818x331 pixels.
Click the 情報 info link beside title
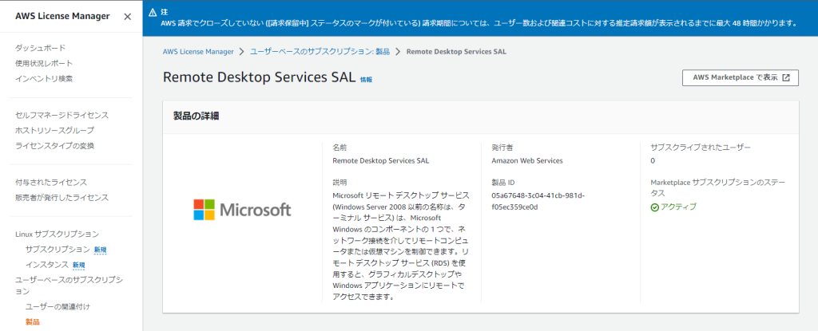[366, 80]
